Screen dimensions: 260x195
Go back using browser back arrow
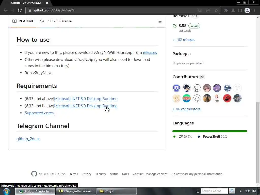tap(6, 10)
